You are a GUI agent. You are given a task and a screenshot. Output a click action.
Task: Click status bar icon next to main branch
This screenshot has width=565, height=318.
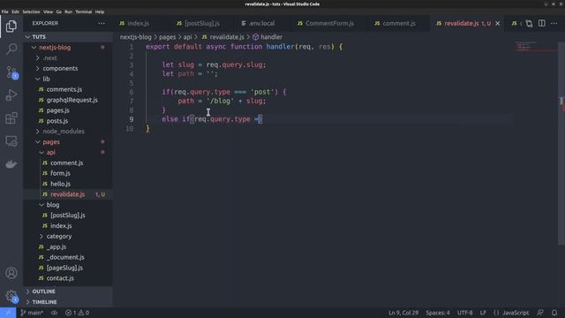pos(54,313)
